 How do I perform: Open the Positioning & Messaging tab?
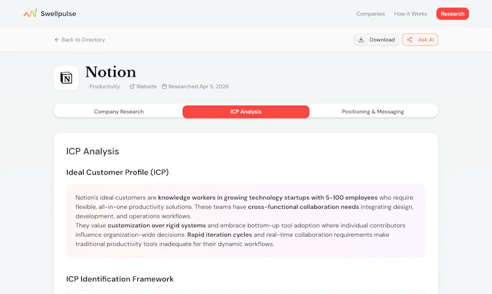tap(373, 112)
